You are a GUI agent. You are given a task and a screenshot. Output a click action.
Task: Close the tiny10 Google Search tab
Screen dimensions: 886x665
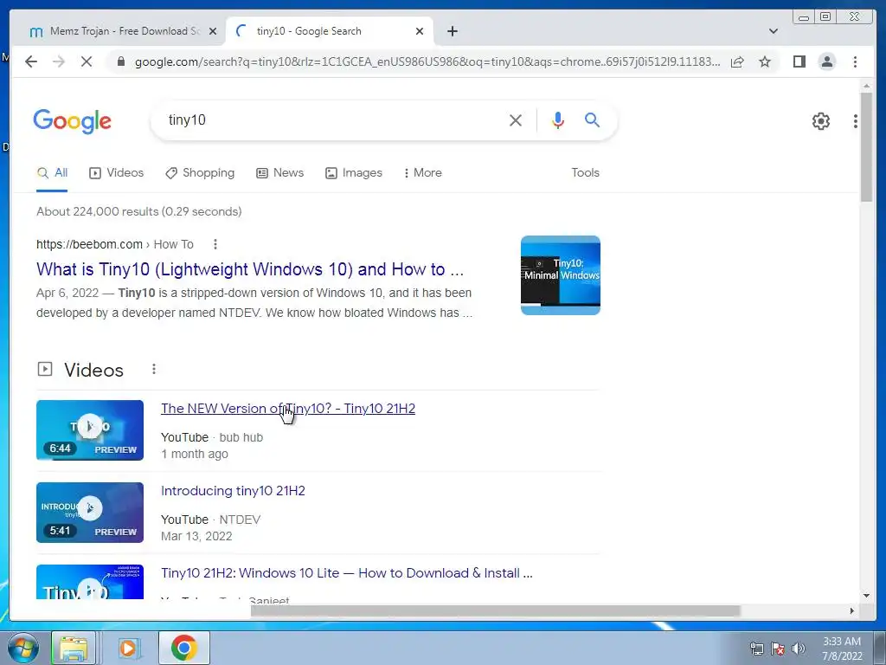(x=420, y=31)
